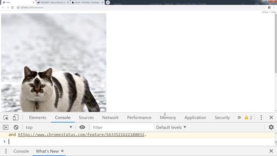Close the bottom drawer

click(x=271, y=151)
